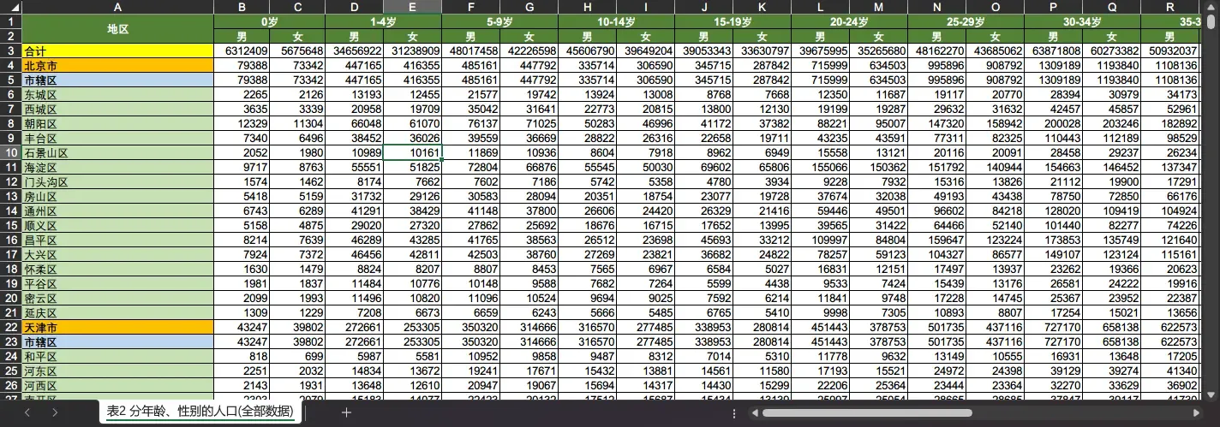
Task: Select row 22 header
Action: pos(10,327)
